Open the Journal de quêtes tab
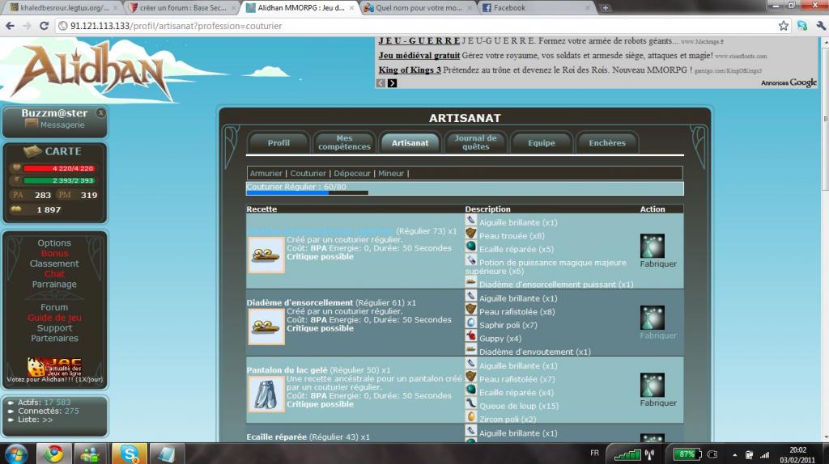 (476, 142)
